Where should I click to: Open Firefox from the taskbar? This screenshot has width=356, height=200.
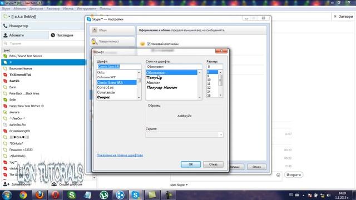tap(39, 195)
